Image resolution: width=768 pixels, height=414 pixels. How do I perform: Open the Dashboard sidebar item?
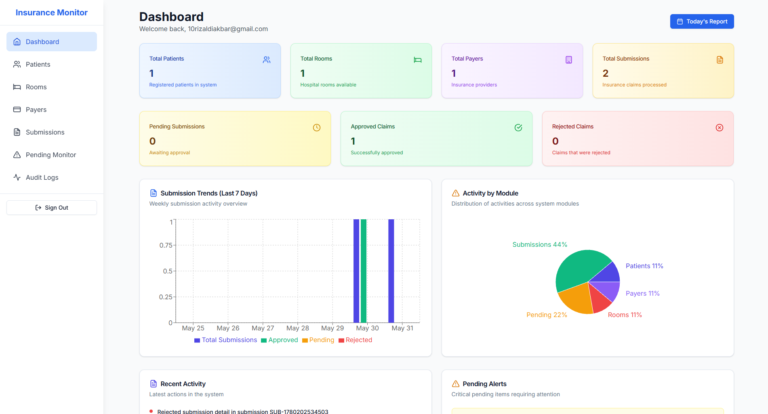click(x=52, y=42)
